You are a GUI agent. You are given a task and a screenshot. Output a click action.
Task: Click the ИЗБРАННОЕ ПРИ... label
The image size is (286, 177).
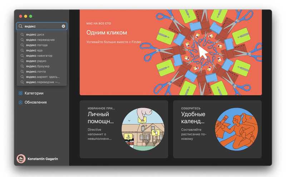[101, 108]
